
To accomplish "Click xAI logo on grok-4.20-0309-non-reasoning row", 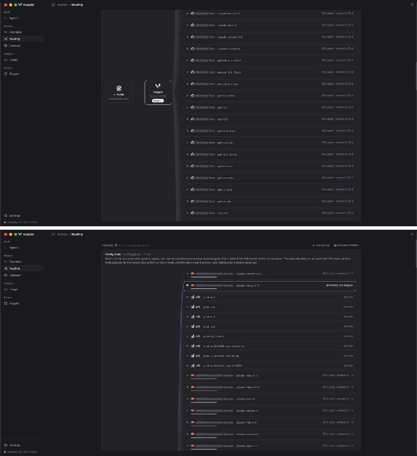I will 193,346.
